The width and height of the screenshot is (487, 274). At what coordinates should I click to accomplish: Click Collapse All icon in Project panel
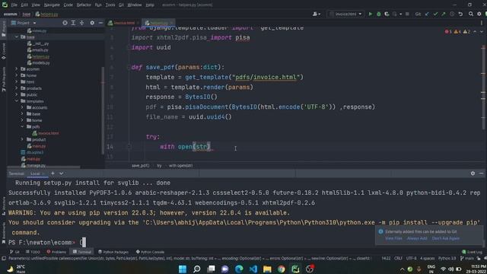pyautogui.click(x=81, y=23)
